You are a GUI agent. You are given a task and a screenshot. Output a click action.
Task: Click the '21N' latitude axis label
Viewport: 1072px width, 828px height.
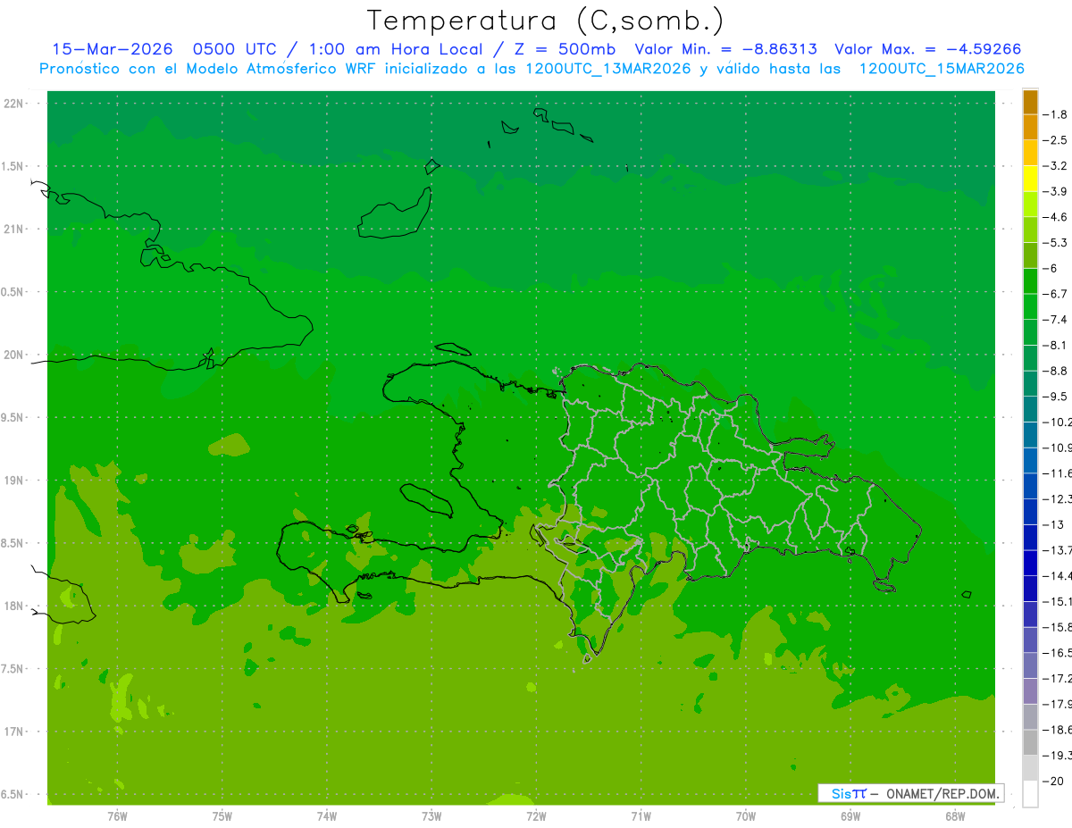pos(14,230)
